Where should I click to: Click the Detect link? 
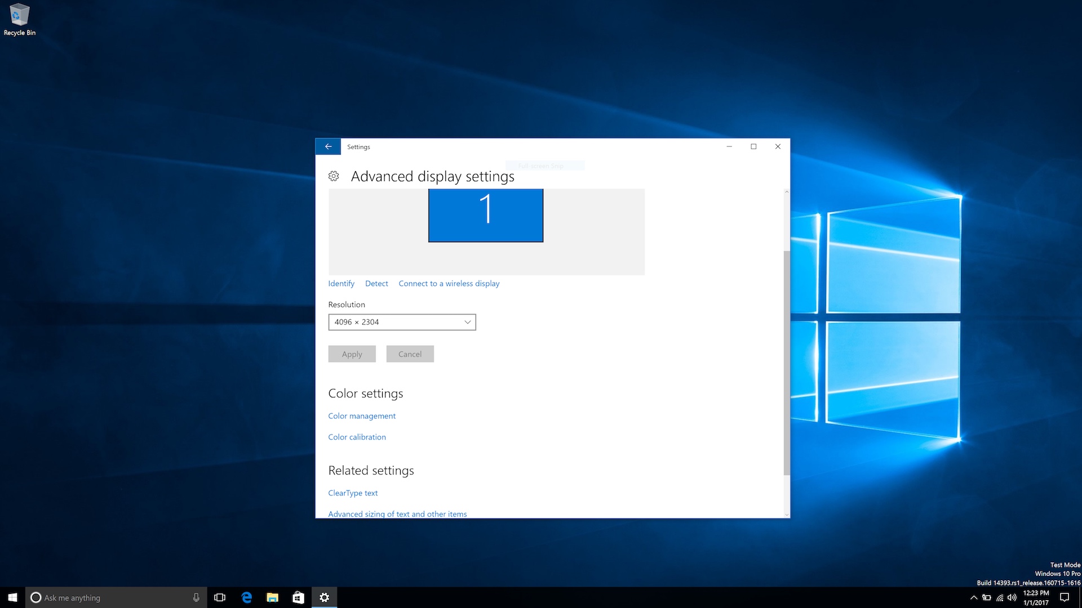point(376,284)
